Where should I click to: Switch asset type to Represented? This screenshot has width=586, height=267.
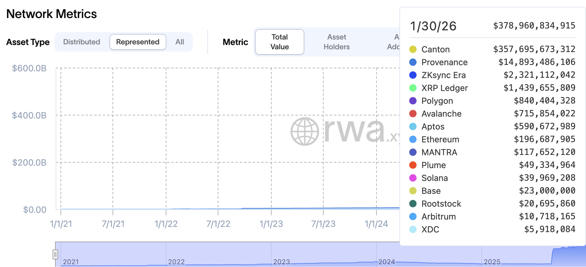coord(138,42)
